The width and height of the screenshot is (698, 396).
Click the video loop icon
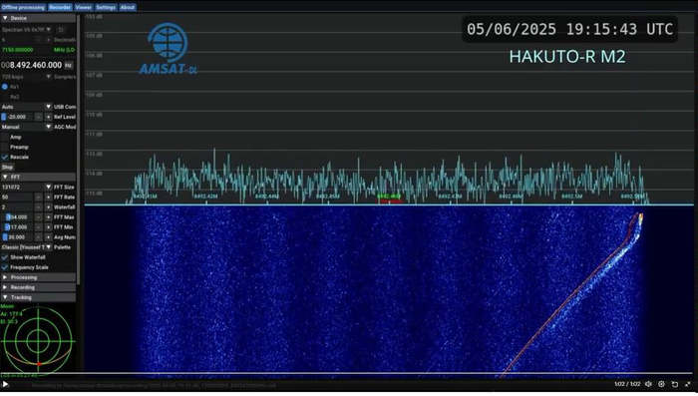(675, 384)
